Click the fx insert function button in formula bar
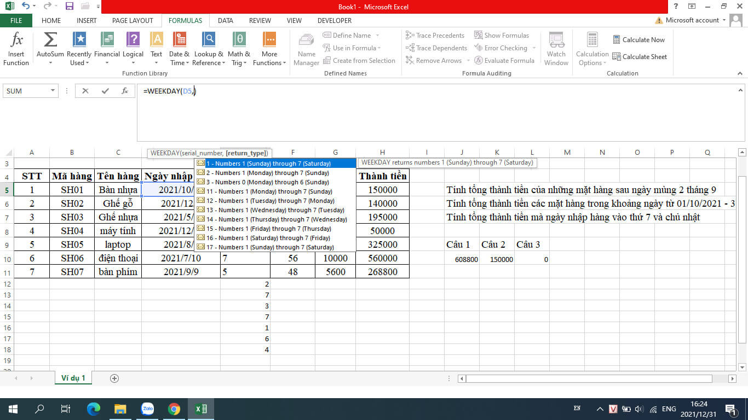 [125, 91]
